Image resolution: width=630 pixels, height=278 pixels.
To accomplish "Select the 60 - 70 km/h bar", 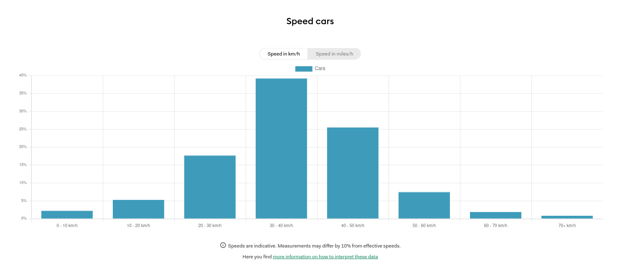I will coord(495,215).
